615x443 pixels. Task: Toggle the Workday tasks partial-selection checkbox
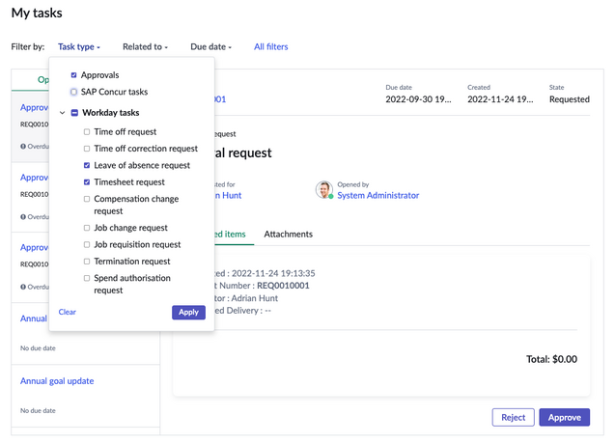click(74, 113)
